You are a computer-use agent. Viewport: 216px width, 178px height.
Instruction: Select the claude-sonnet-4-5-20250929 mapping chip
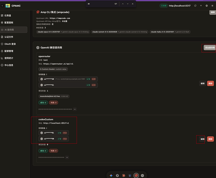point(120,32)
